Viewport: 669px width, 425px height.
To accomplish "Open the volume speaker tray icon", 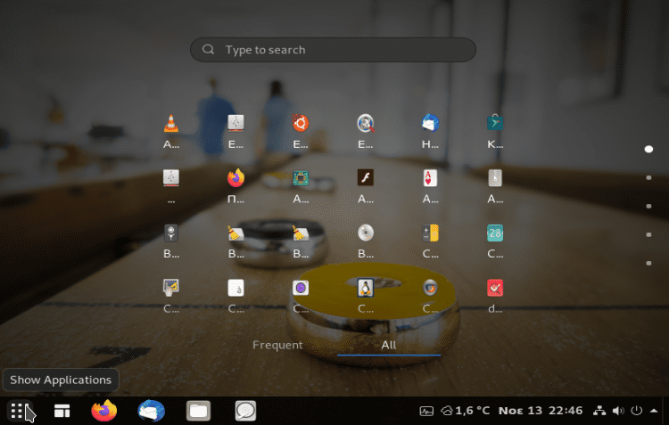I will [618, 411].
